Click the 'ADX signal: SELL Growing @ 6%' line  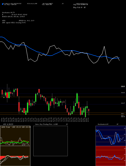(x=14, y=23)
